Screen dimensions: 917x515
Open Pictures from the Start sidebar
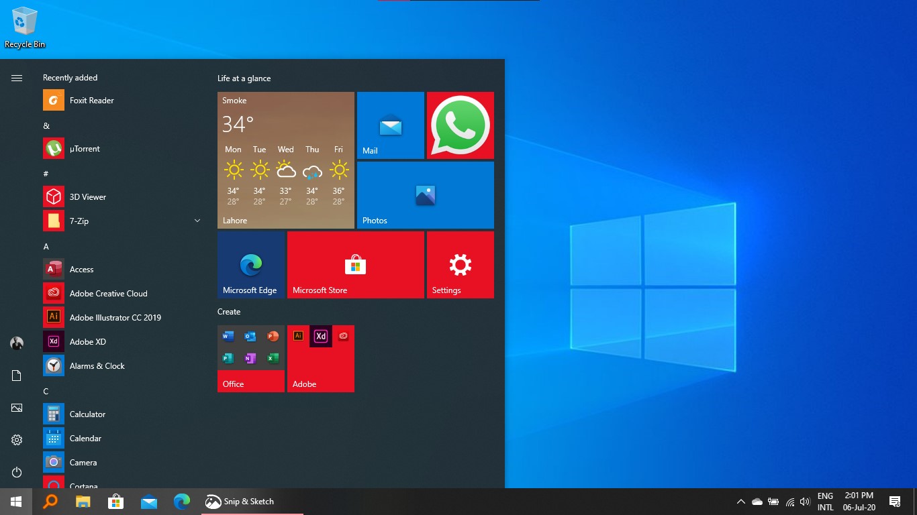pos(17,408)
